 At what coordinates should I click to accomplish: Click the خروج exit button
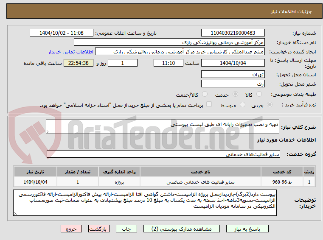(x=71, y=229)
